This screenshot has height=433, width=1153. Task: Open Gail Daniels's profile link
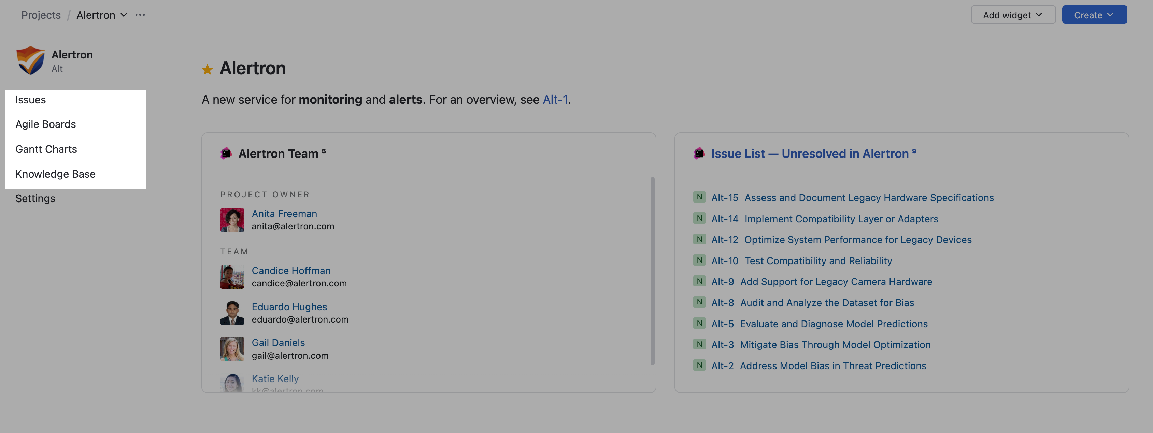click(278, 342)
